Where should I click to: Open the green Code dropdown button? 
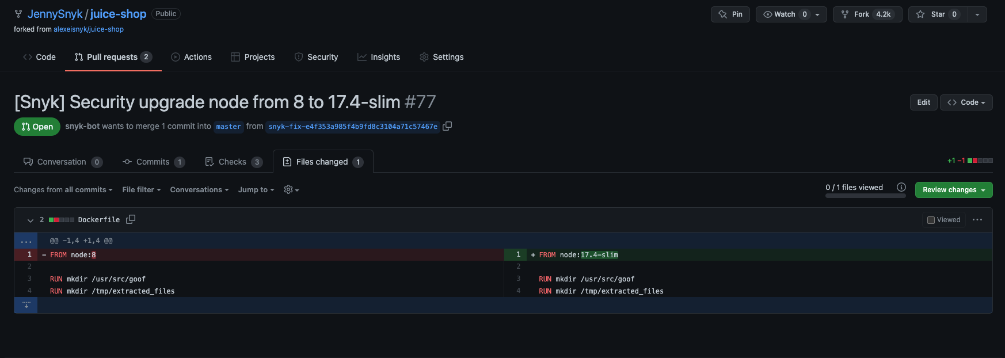[x=966, y=102]
